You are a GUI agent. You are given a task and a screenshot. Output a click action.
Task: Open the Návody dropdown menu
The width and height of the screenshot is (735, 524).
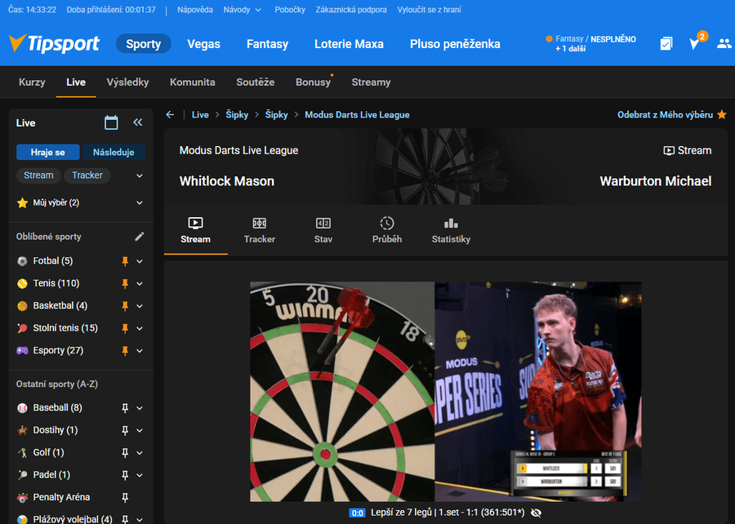pyautogui.click(x=242, y=10)
